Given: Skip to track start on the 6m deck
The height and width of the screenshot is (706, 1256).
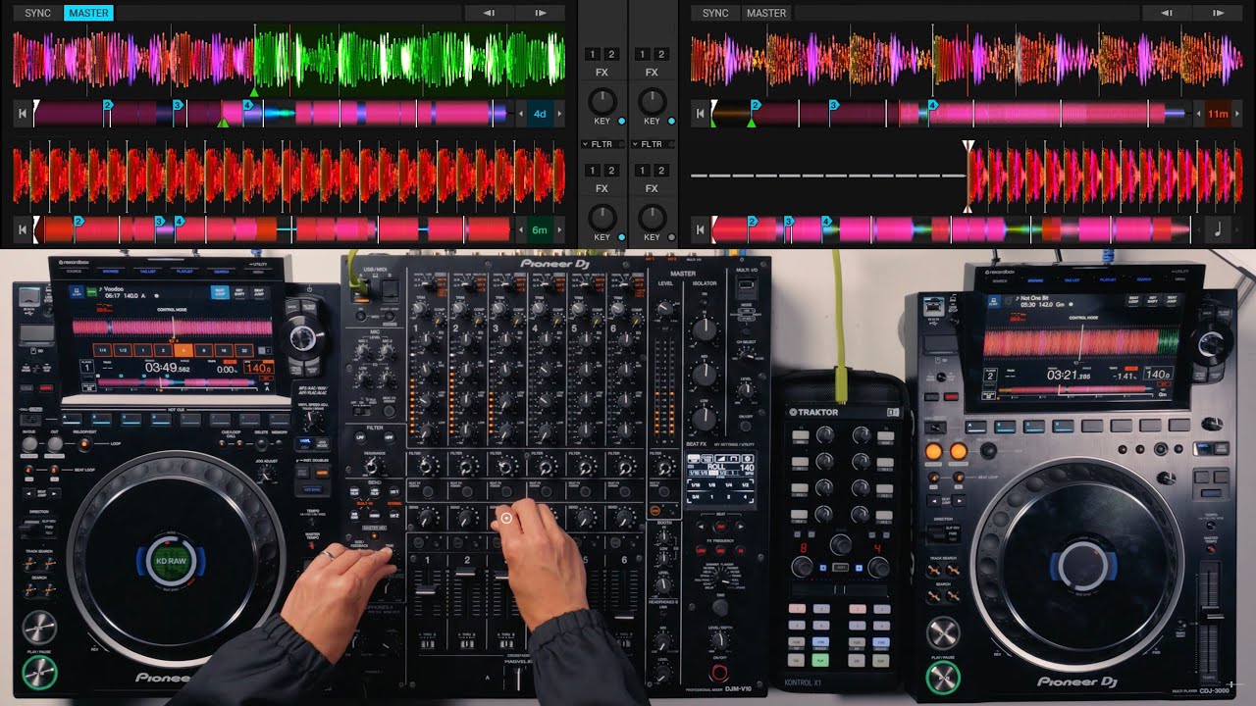Looking at the screenshot, I should coord(23,230).
